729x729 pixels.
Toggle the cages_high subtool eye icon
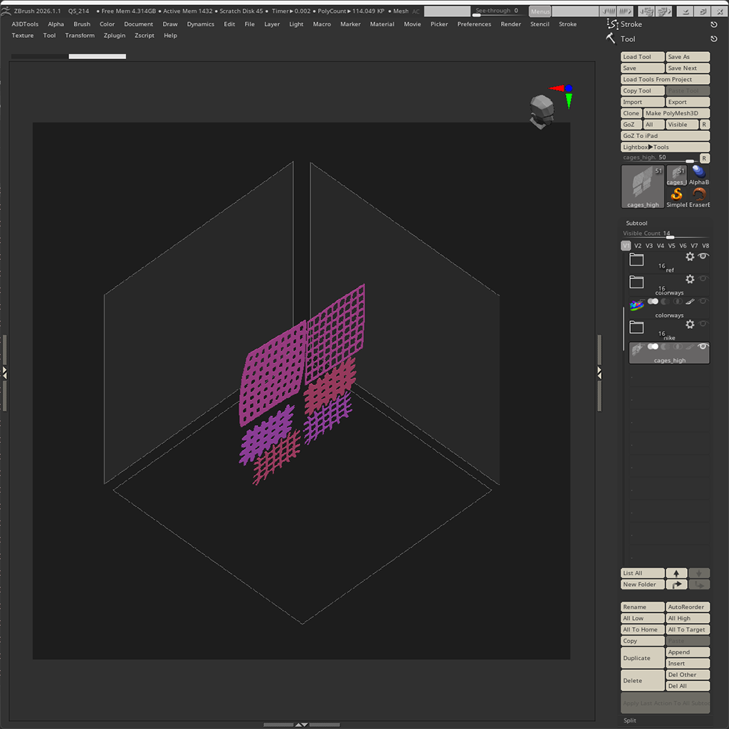coord(703,345)
